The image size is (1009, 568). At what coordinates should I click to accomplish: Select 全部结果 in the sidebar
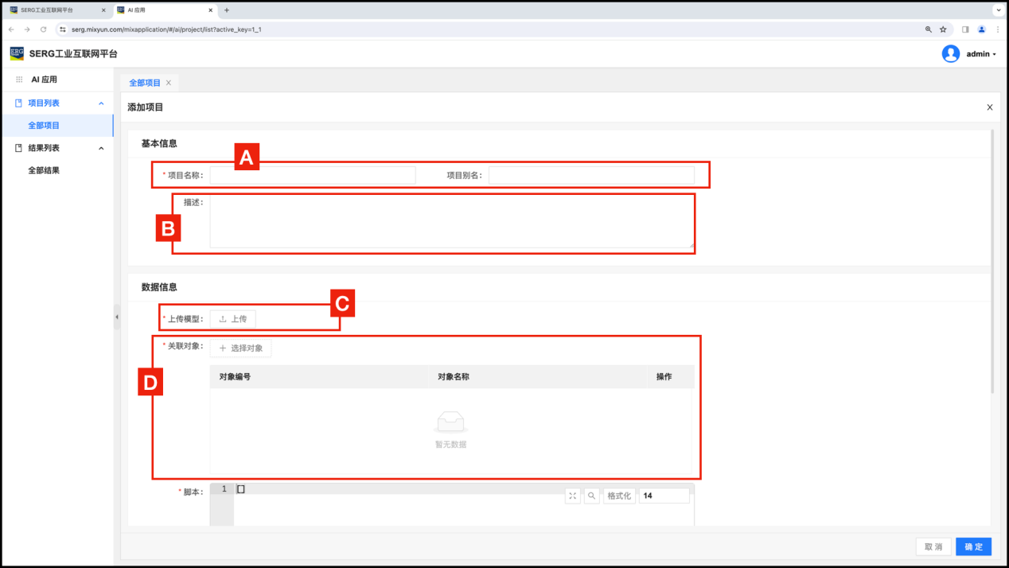pyautogui.click(x=44, y=170)
